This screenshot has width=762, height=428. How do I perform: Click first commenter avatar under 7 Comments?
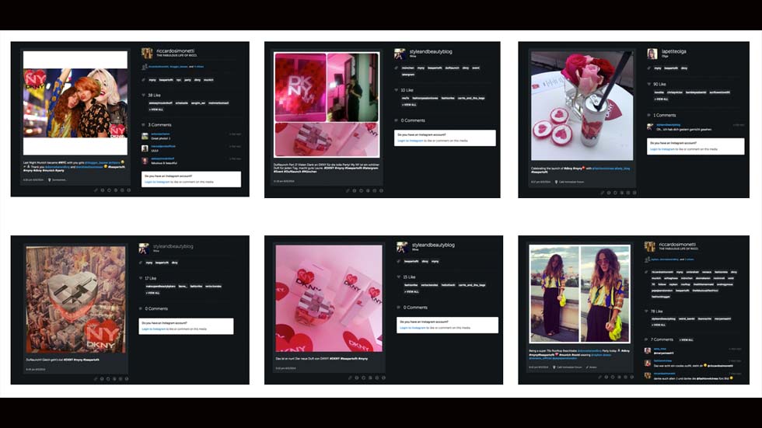[x=647, y=350]
